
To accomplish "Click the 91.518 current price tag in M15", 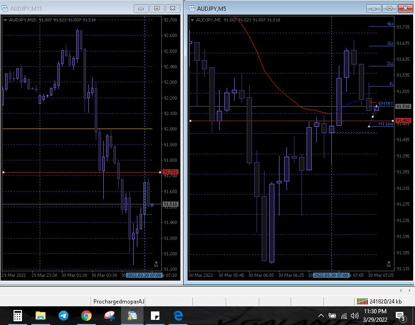I will tap(170, 204).
